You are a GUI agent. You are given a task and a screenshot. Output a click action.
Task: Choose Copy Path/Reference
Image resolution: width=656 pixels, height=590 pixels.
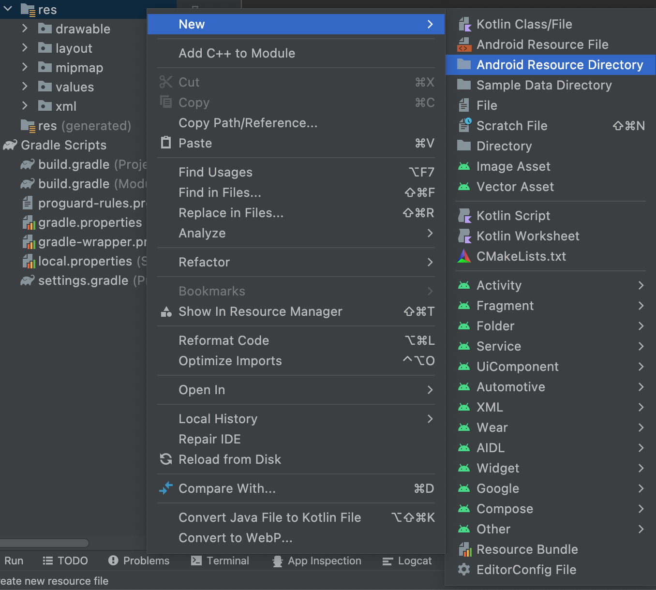pos(296,123)
